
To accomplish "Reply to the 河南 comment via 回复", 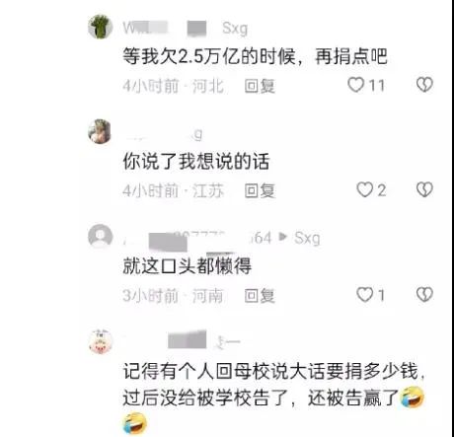I will (x=260, y=295).
